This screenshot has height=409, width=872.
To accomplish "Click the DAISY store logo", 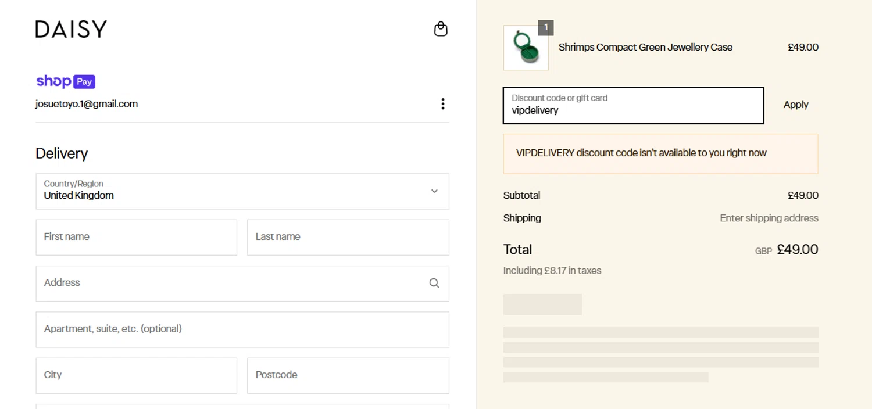I will click(x=71, y=29).
